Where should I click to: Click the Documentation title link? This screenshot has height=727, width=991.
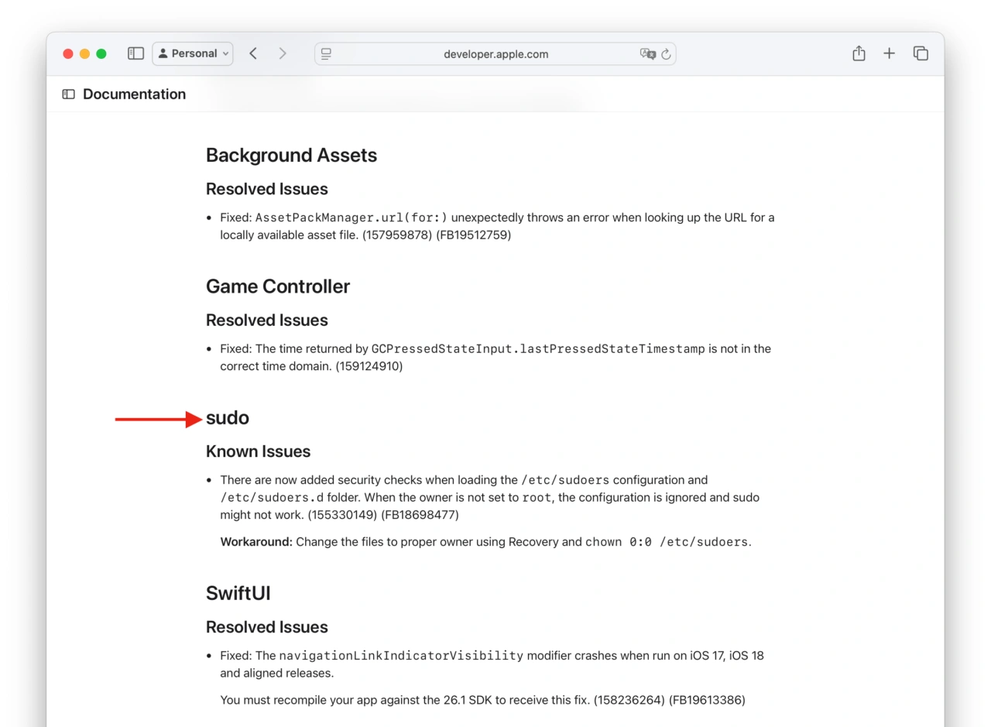134,94
